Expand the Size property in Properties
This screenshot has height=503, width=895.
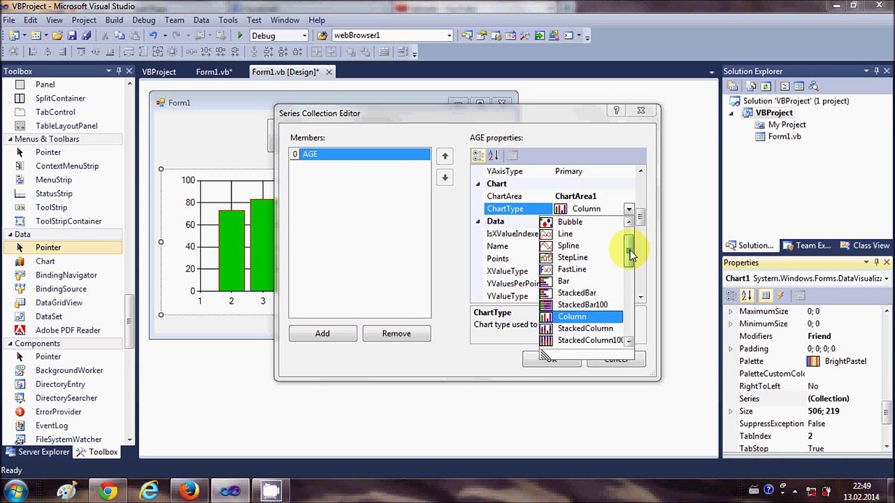point(731,411)
